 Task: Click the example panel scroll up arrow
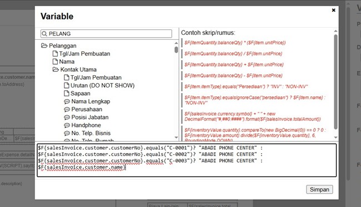tap(335, 31)
